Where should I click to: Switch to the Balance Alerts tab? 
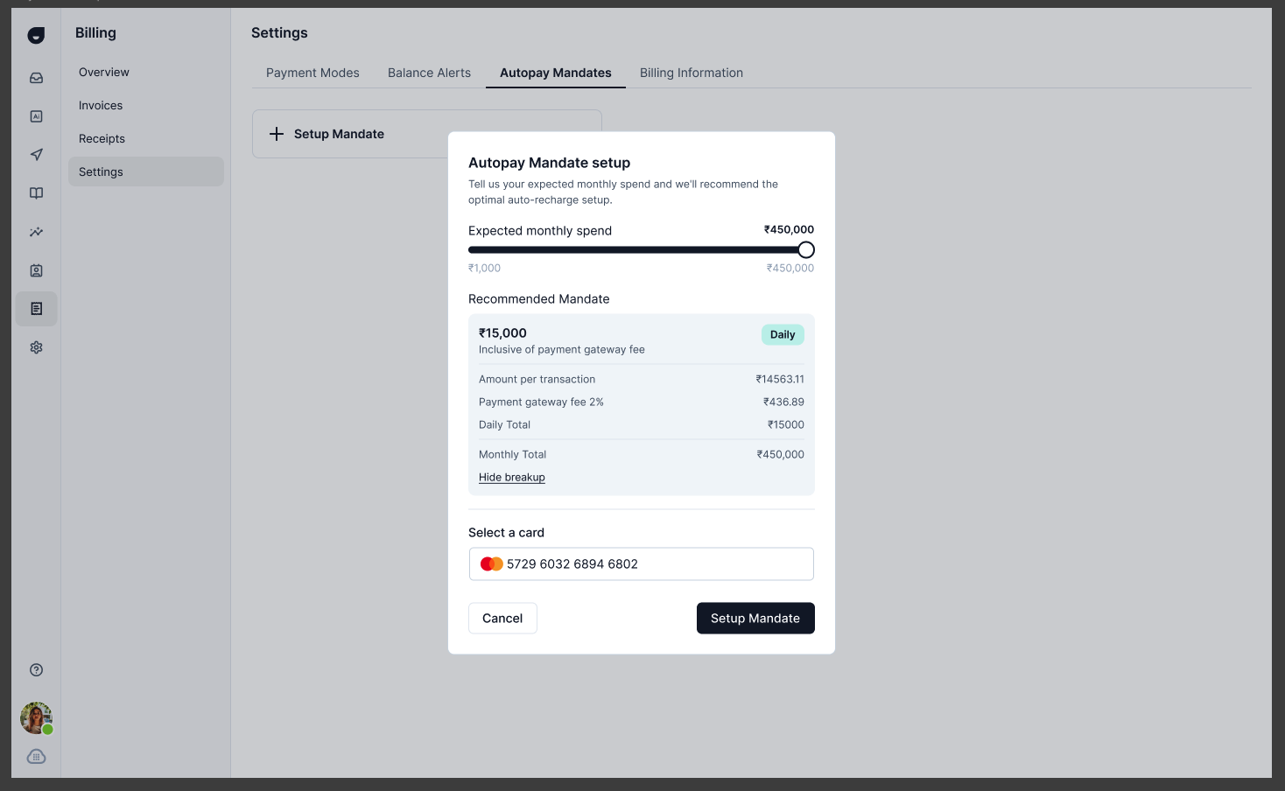[429, 73]
